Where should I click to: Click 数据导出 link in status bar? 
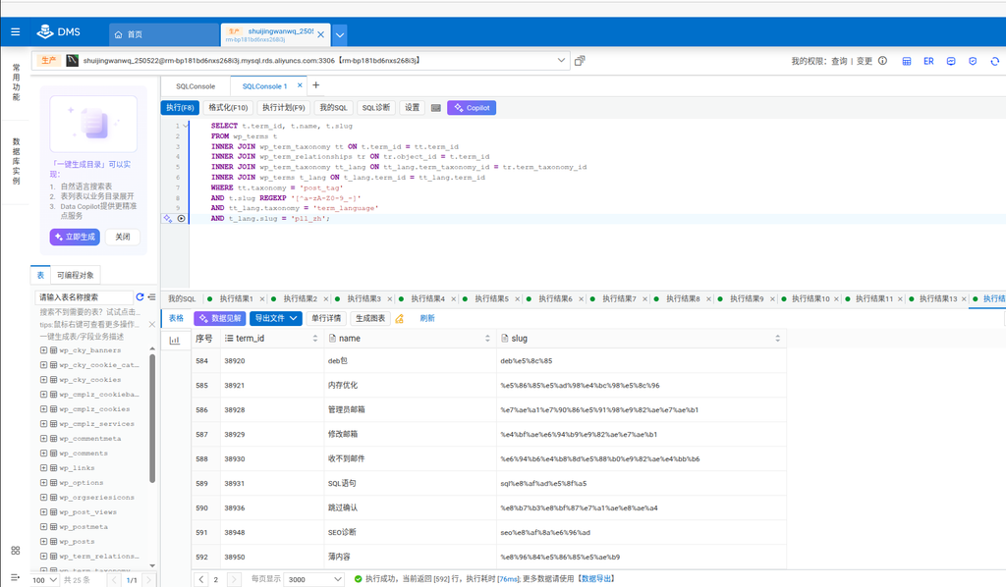click(596, 579)
